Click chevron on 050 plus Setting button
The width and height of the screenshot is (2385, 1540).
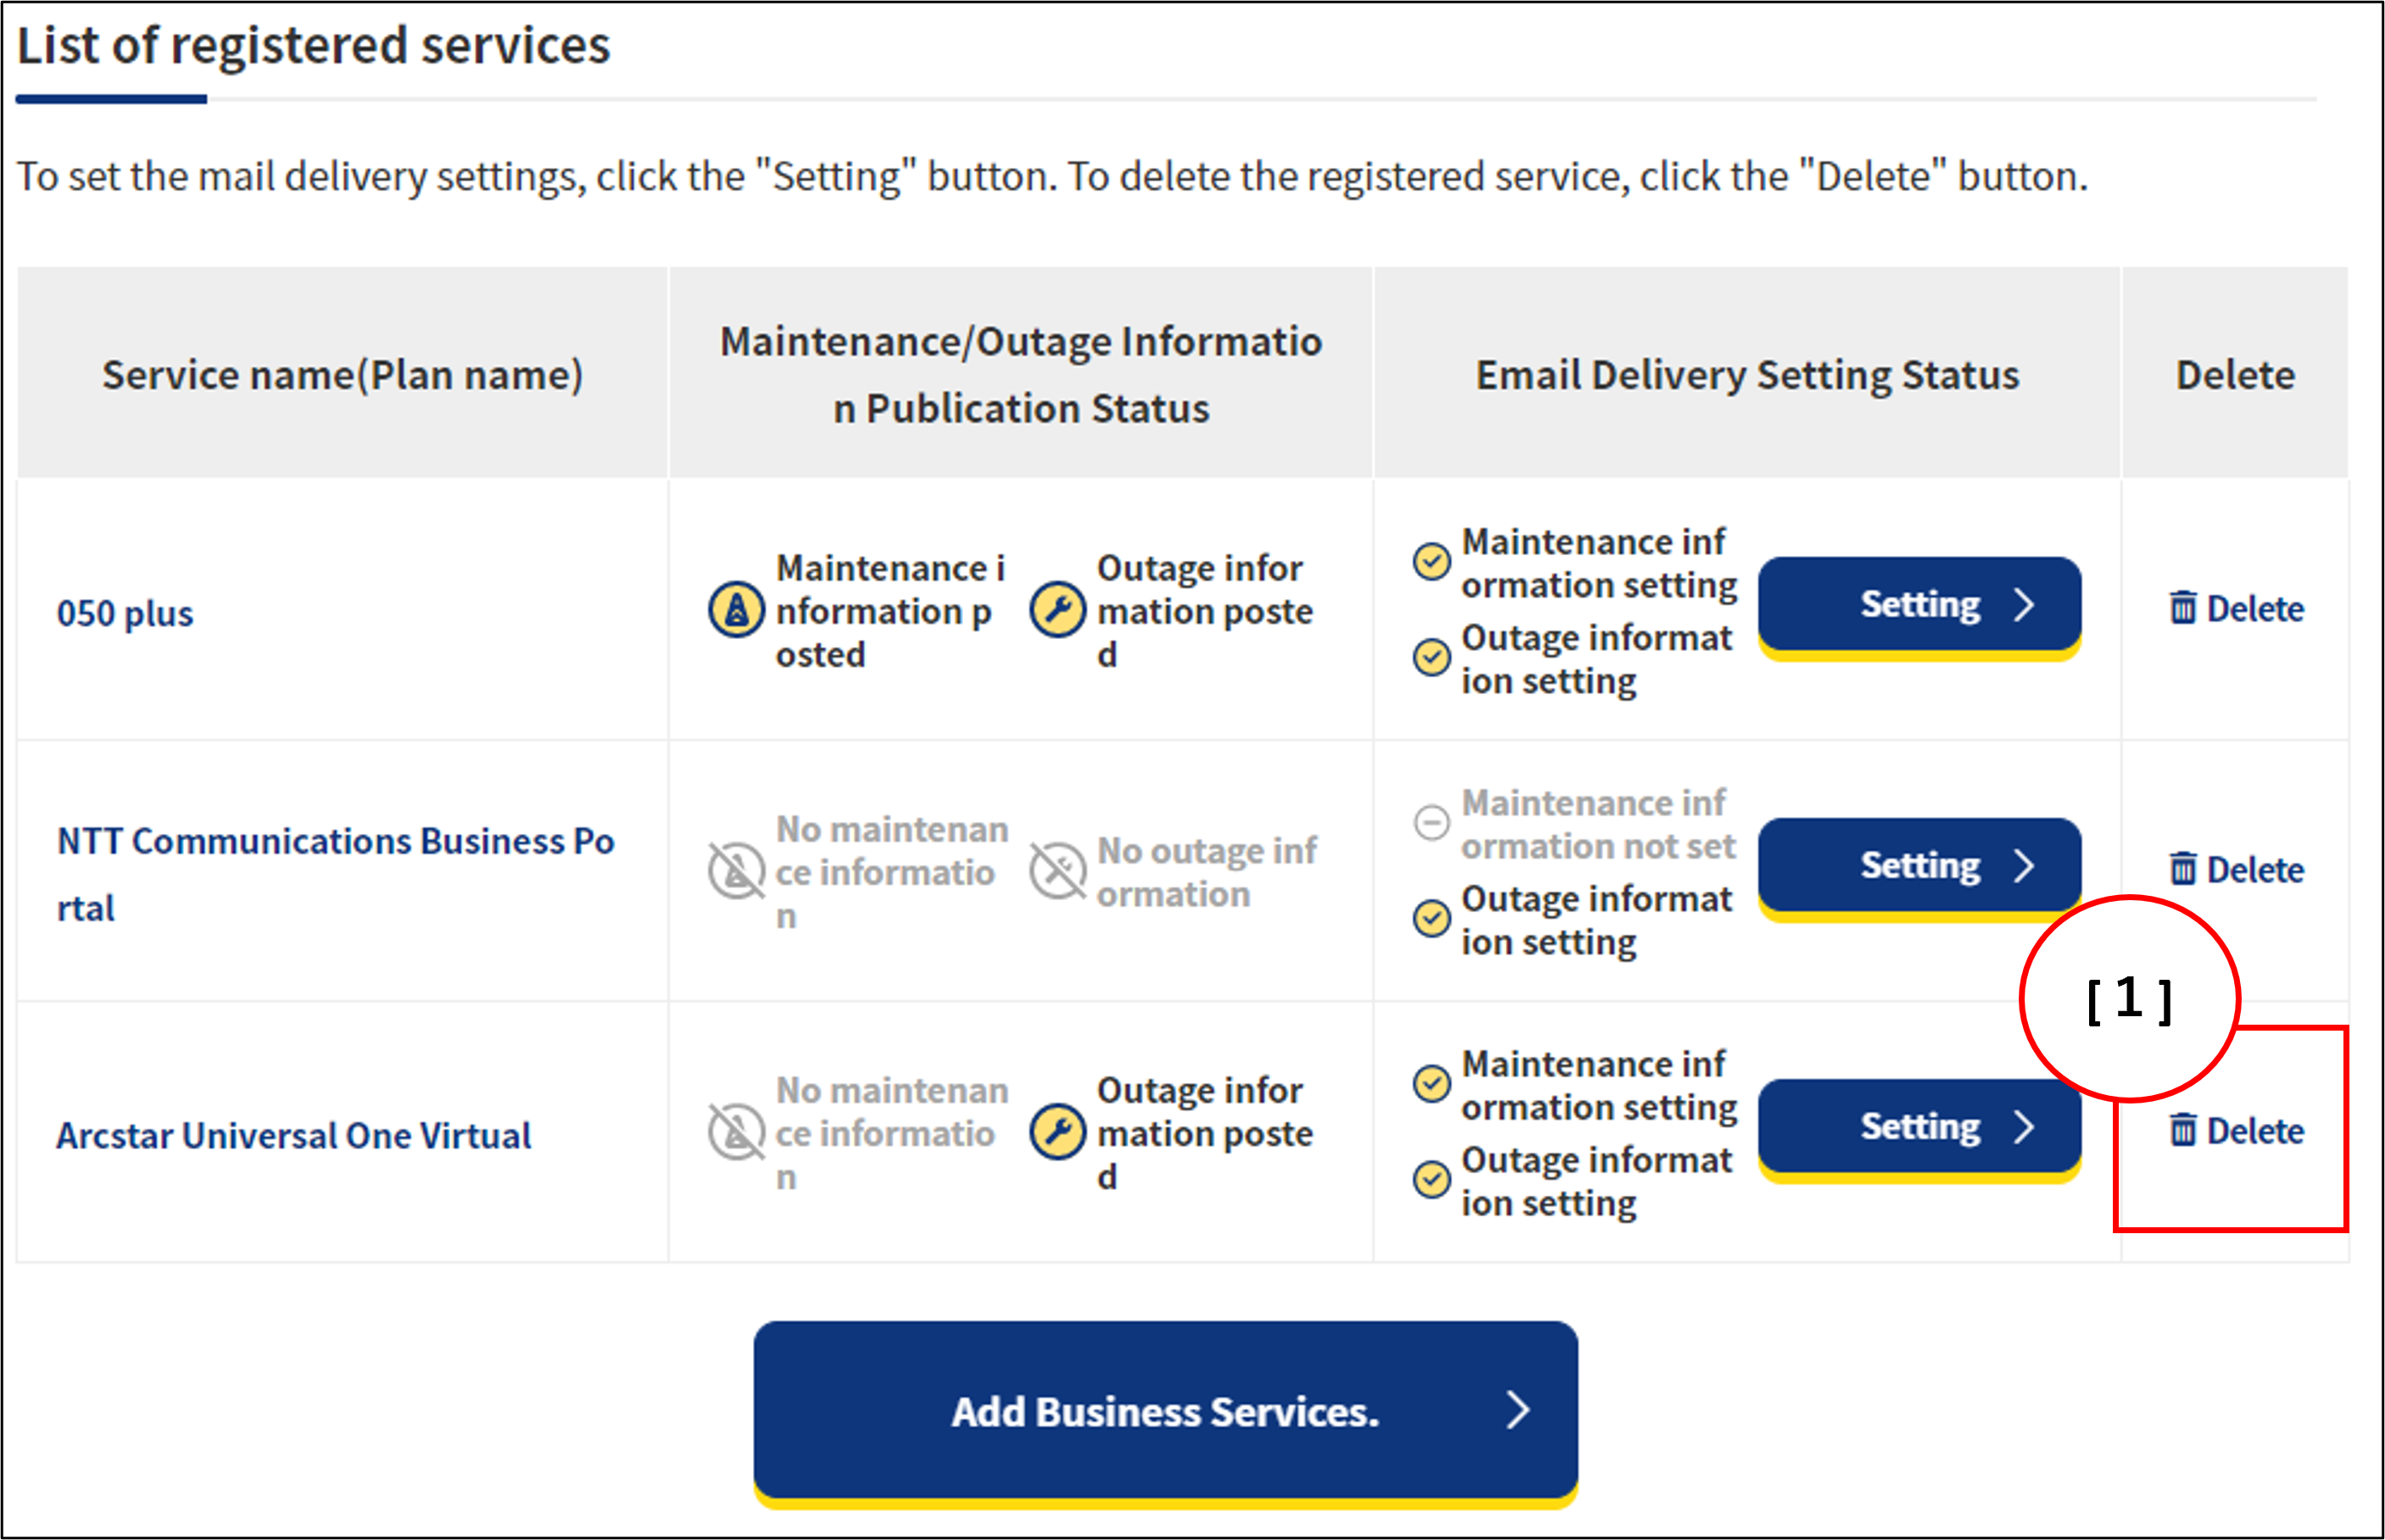point(2024,604)
